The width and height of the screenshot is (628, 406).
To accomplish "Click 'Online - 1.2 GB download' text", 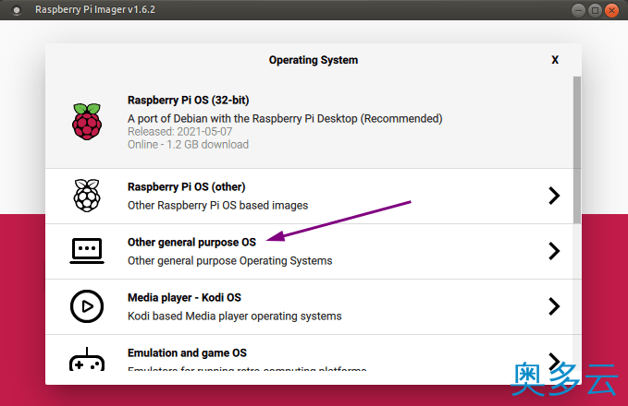I will [x=188, y=144].
